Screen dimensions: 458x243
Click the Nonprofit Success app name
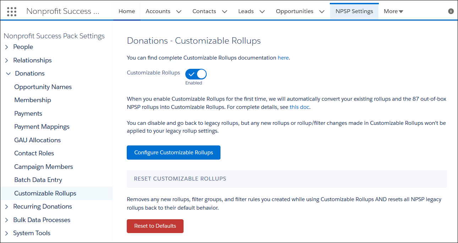point(63,11)
